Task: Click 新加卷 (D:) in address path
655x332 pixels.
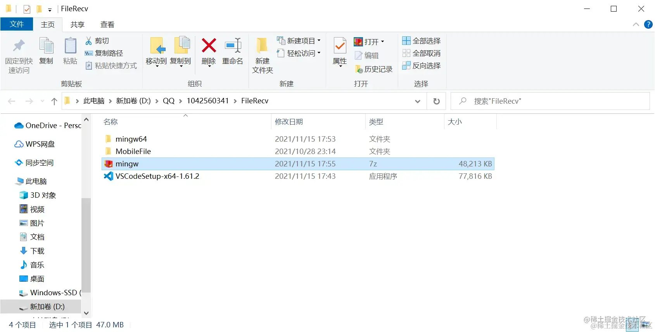Action: coord(133,101)
